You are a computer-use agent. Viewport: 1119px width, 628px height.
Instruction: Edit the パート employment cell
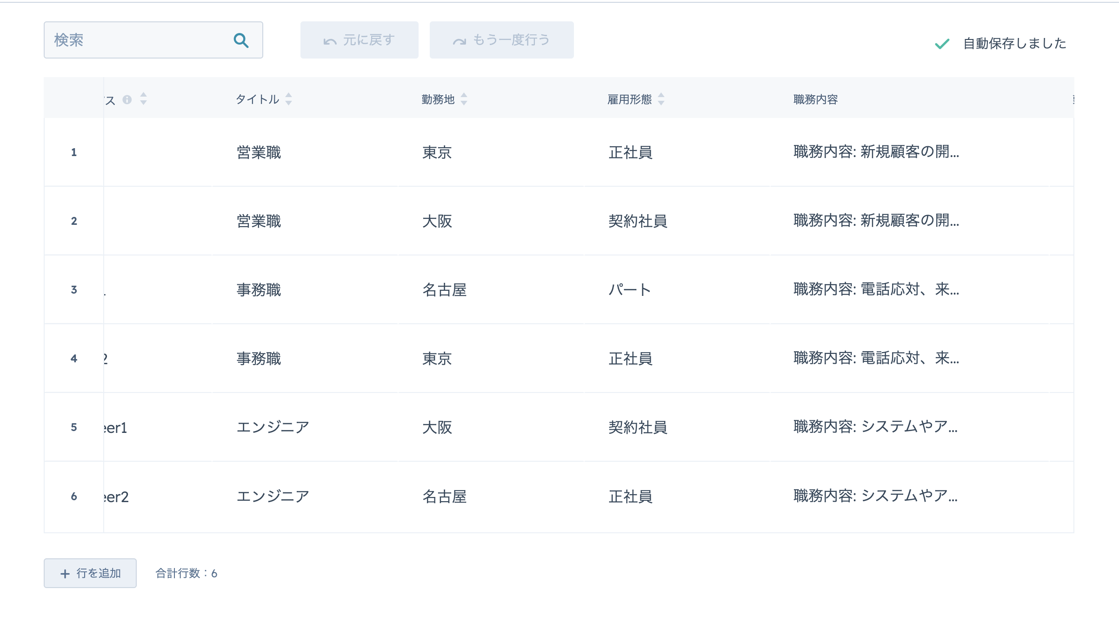point(629,290)
